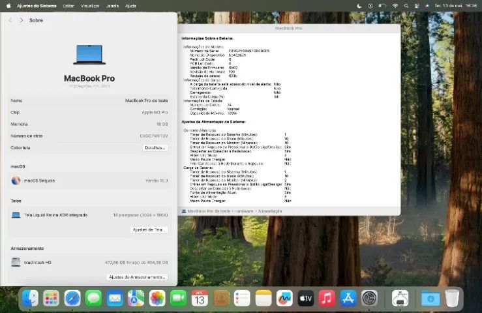482x313 pixels.
Task: Click the Focus moon icon in menu bar
Action: (x=359, y=6)
